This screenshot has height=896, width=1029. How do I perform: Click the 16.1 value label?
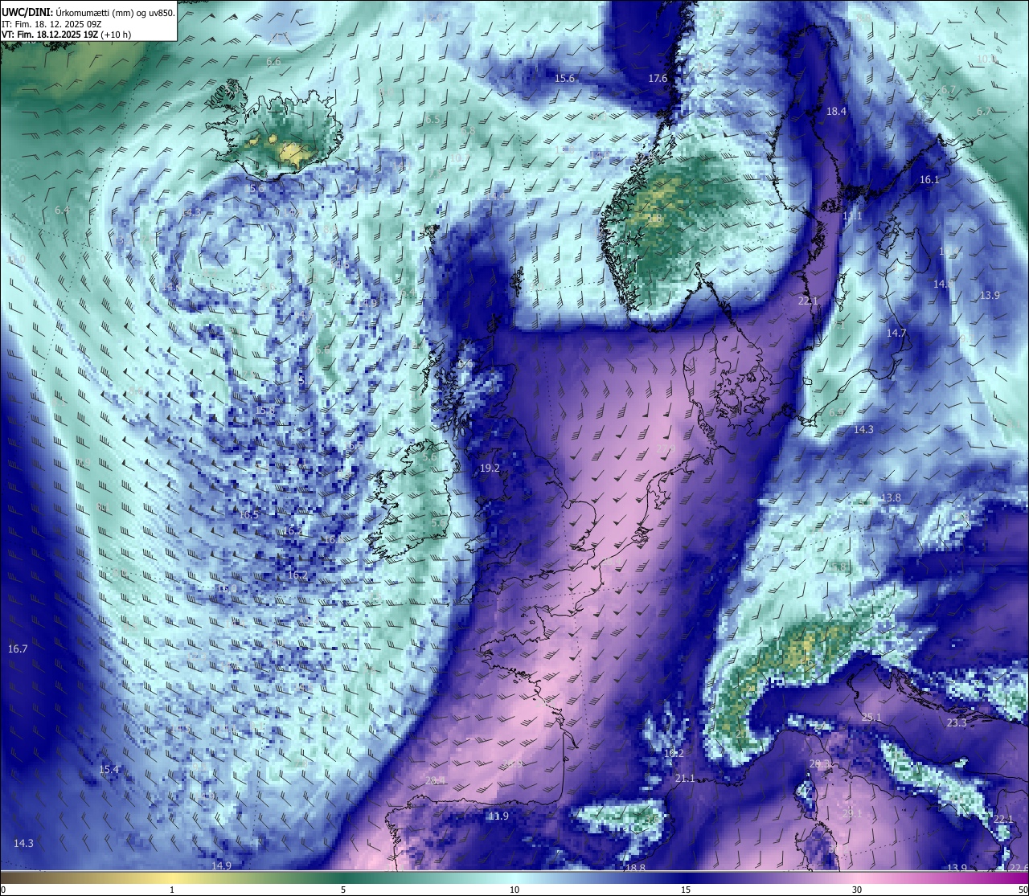click(x=929, y=179)
